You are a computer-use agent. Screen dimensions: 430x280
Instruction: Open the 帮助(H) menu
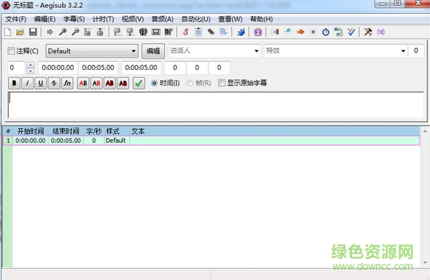point(261,19)
